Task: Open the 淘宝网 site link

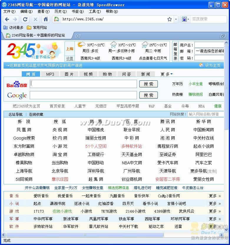Action: tap(60, 155)
